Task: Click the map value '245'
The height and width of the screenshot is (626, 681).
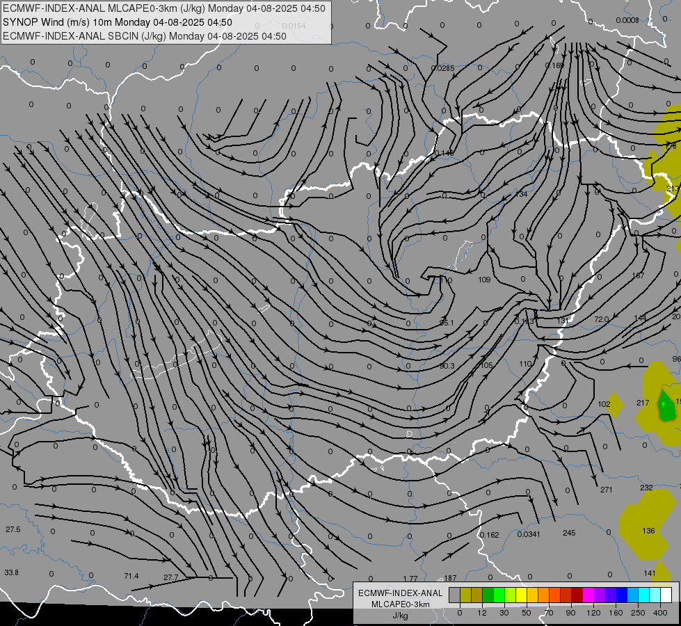Action: click(x=569, y=533)
